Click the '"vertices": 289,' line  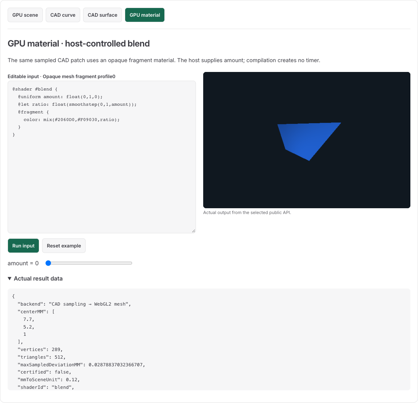(x=40, y=350)
